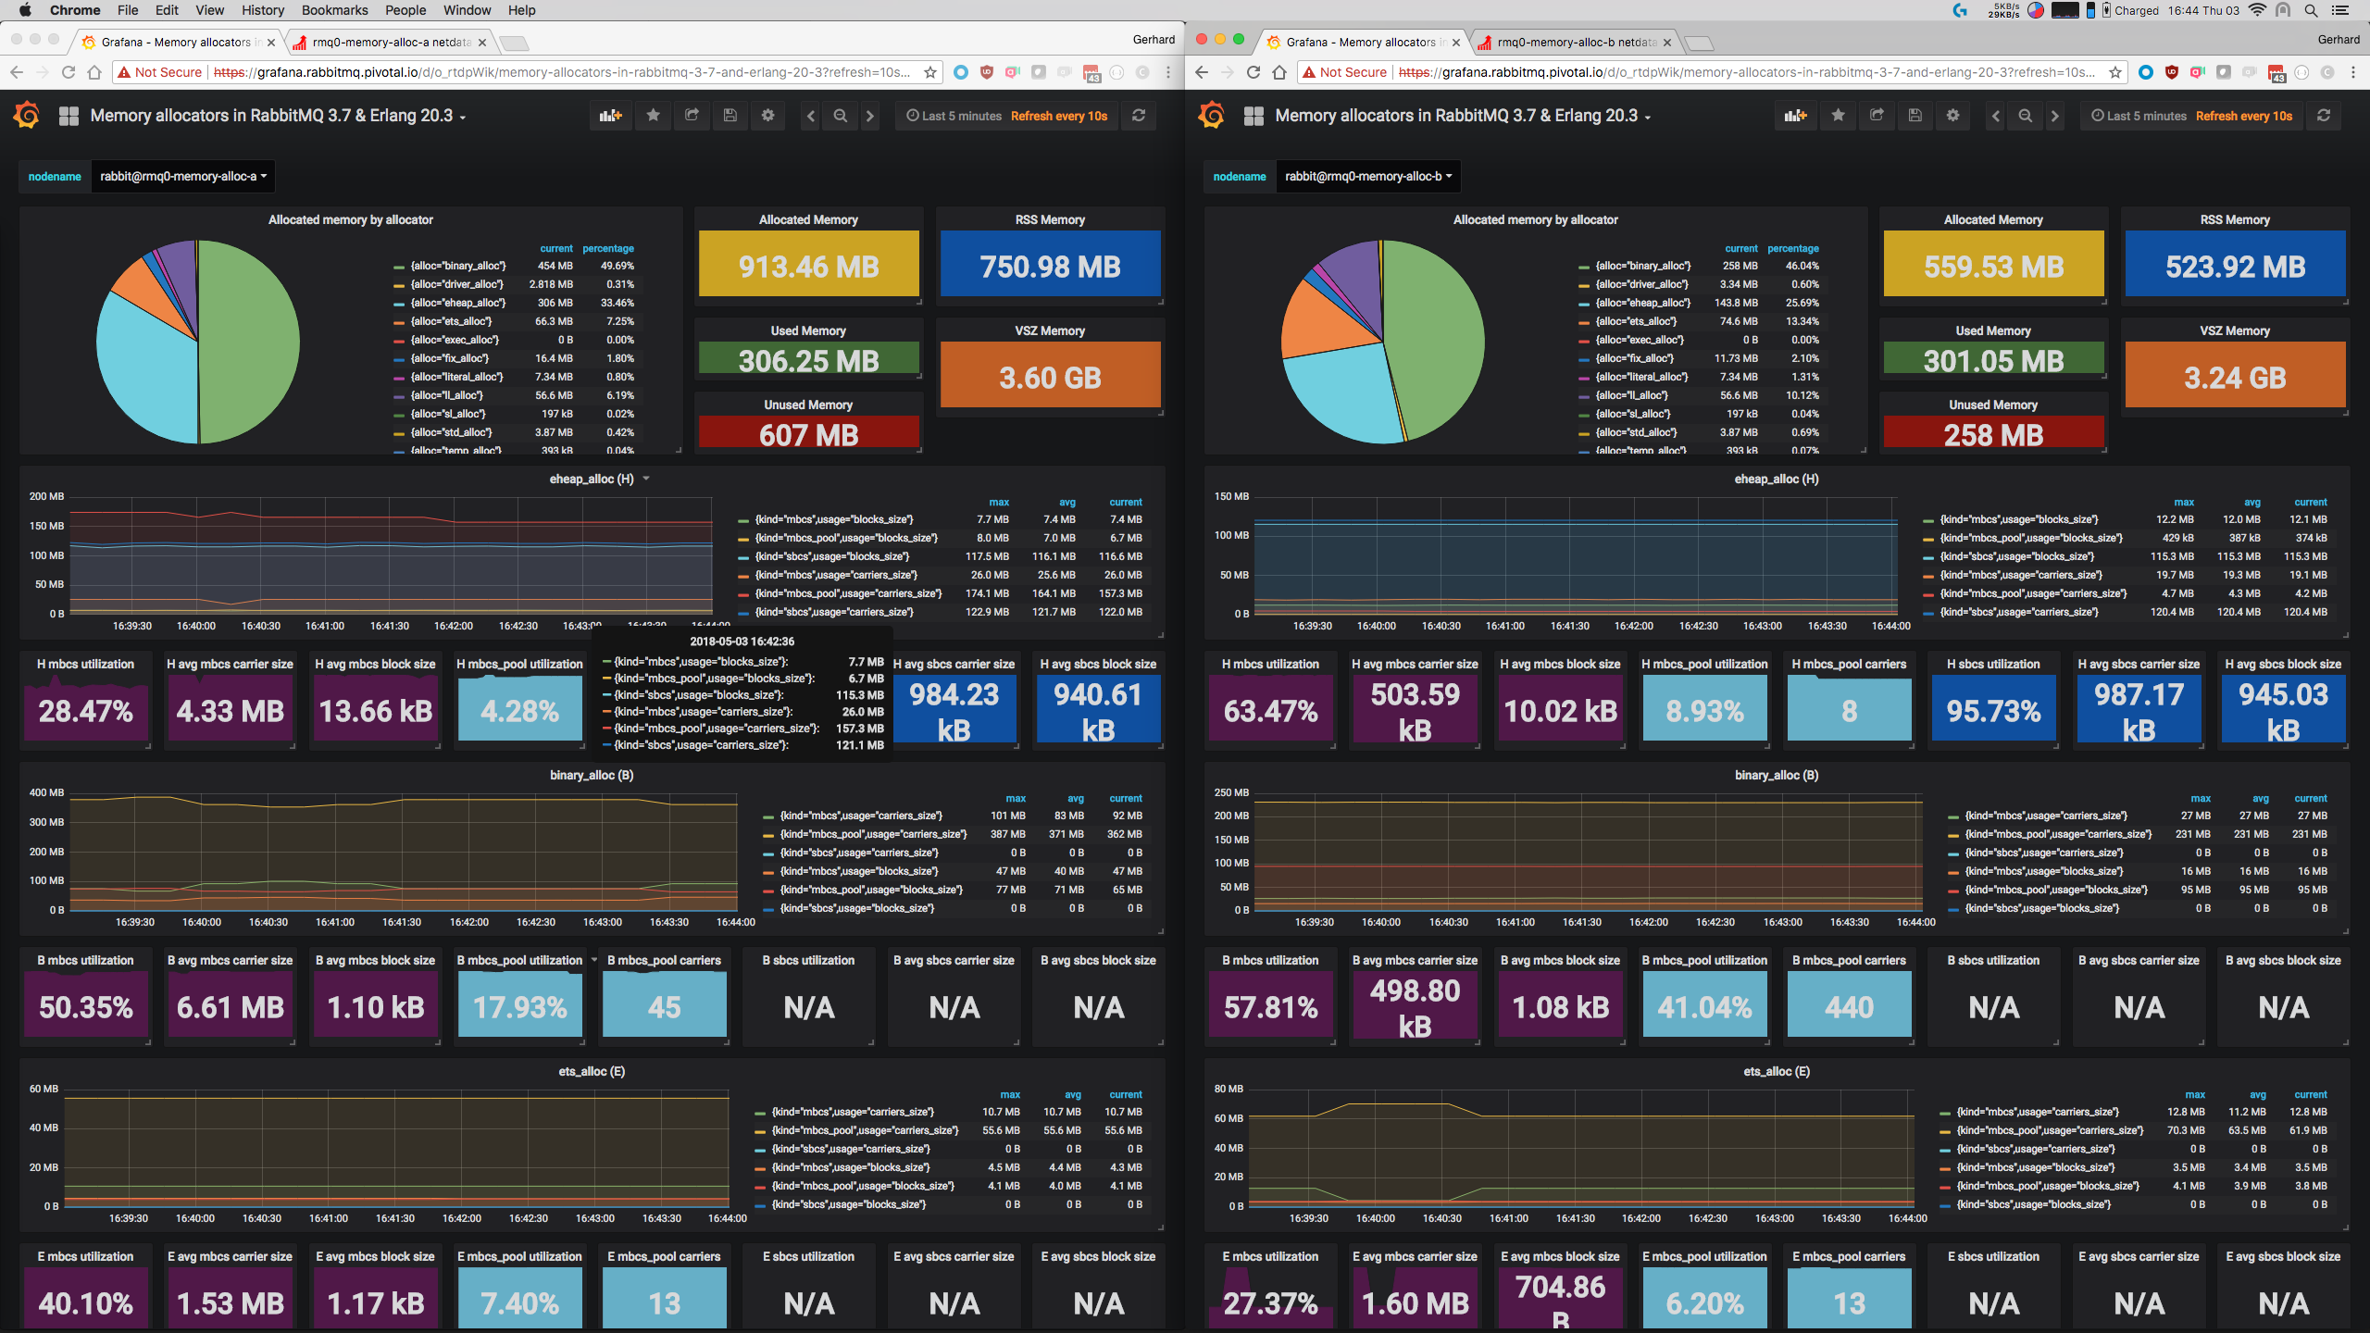Click the Grafana logo in left window
Viewport: 2370px width, 1333px height.
(26, 116)
